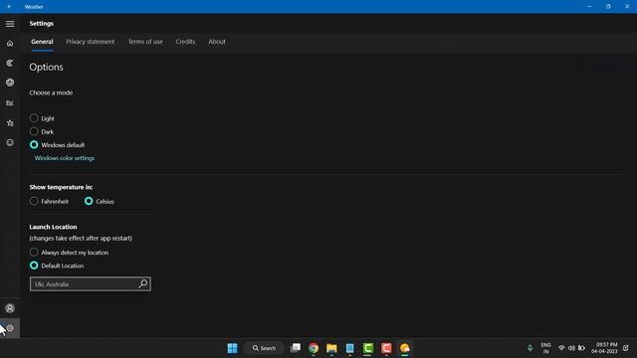Choose Celsius temperature unit
637x358 pixels.
pyautogui.click(x=89, y=201)
